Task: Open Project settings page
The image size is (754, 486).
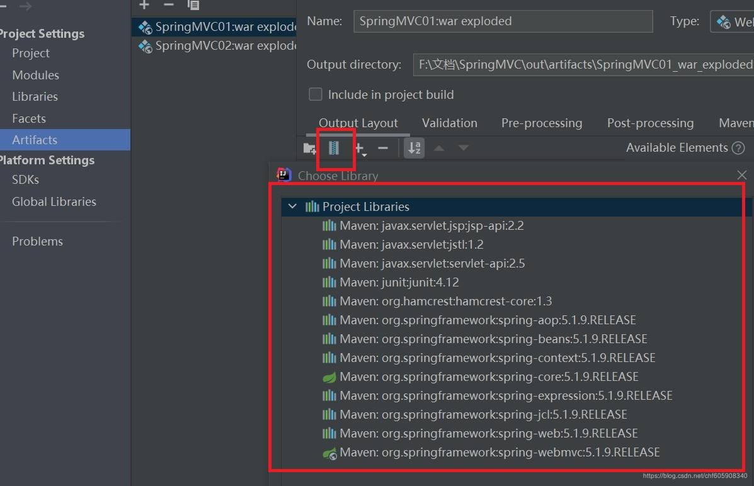Action: 31,54
